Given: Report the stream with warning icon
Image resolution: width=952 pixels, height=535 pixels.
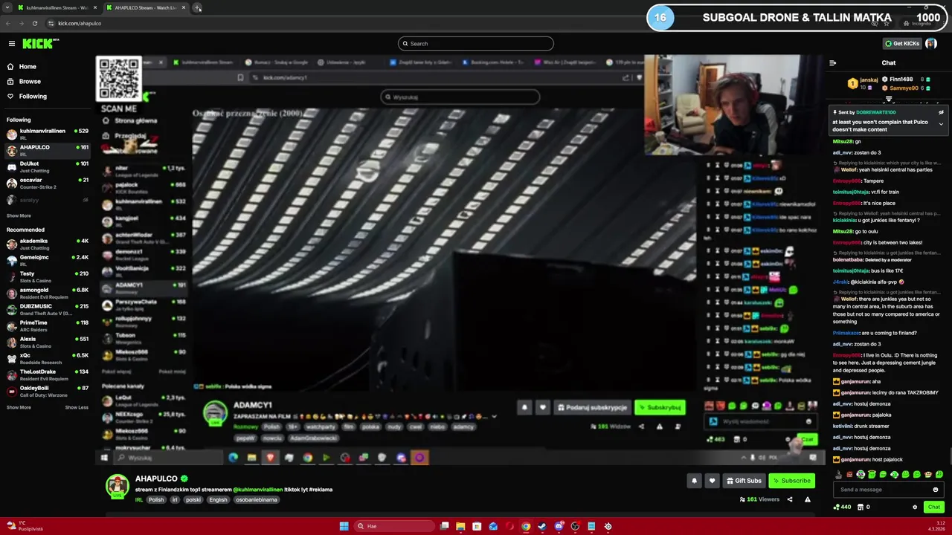Looking at the screenshot, I should [808, 499].
